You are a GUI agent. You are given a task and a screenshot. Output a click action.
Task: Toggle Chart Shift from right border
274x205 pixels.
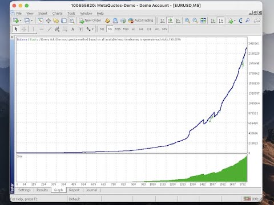coord(221,20)
